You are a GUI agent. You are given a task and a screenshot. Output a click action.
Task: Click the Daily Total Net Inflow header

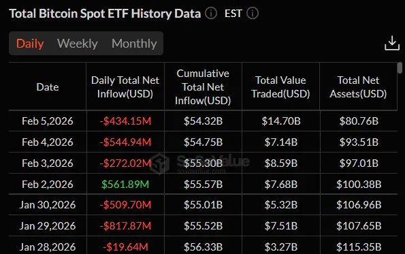[x=125, y=87]
